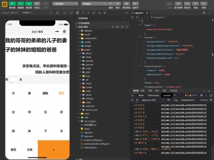Click the split editor icon

204,13
